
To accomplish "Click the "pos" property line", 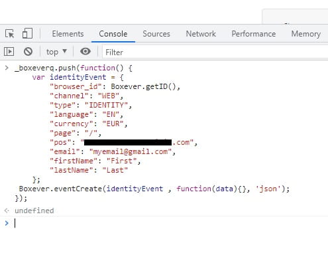I will tap(124, 142).
